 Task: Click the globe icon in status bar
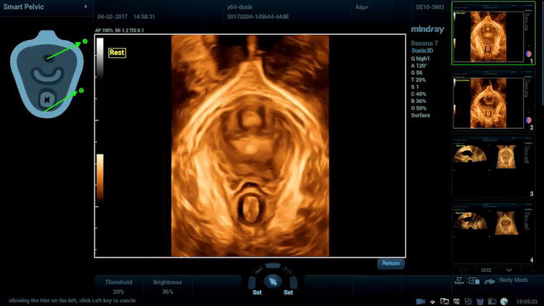click(503, 301)
